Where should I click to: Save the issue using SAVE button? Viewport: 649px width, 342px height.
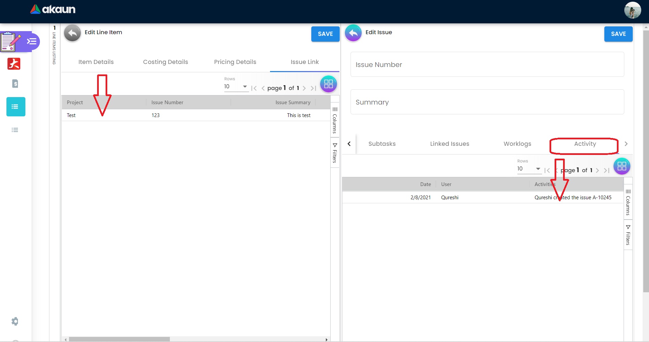(618, 34)
